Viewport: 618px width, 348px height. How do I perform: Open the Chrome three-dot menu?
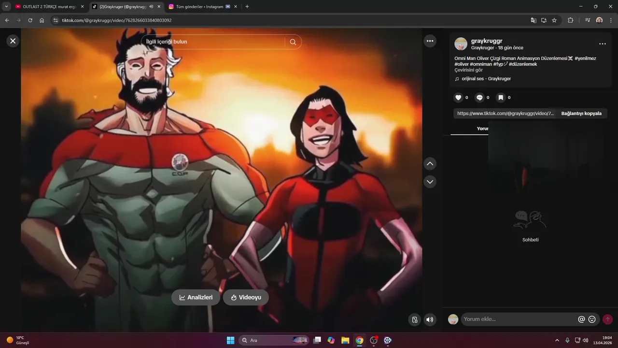coord(611,20)
